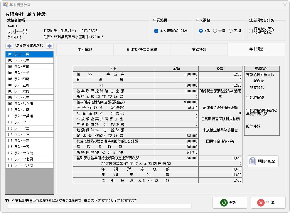Select the する radio button

tap(201, 31)
